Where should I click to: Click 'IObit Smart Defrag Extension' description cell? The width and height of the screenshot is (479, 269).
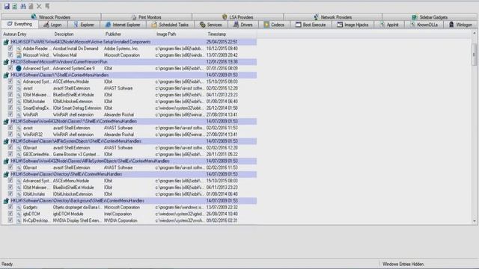click(x=77, y=108)
